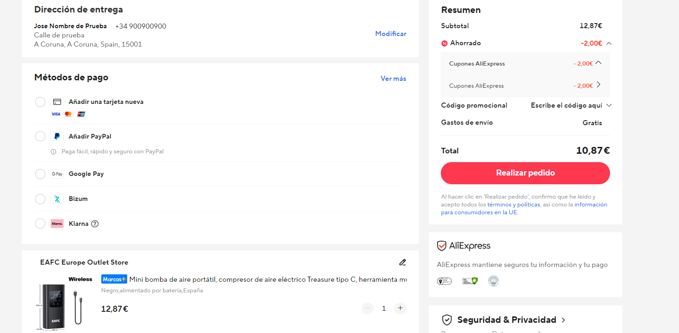Image resolution: width=679 pixels, height=333 pixels.
Task: Expand the Código promocional dropdown
Action: 609,105
